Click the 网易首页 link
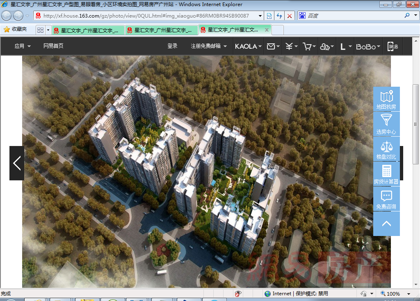 (x=53, y=46)
